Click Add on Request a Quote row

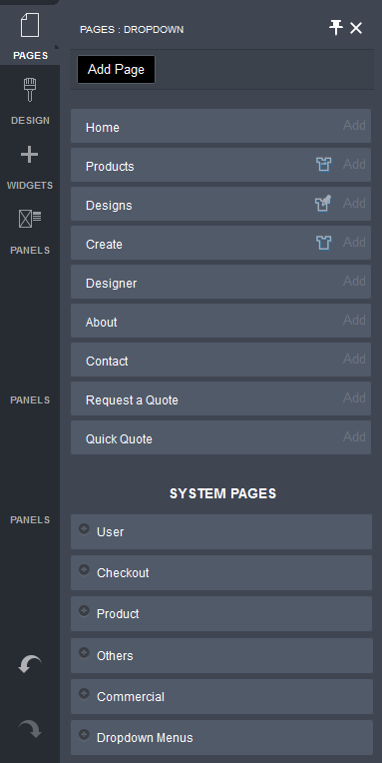[x=354, y=398]
